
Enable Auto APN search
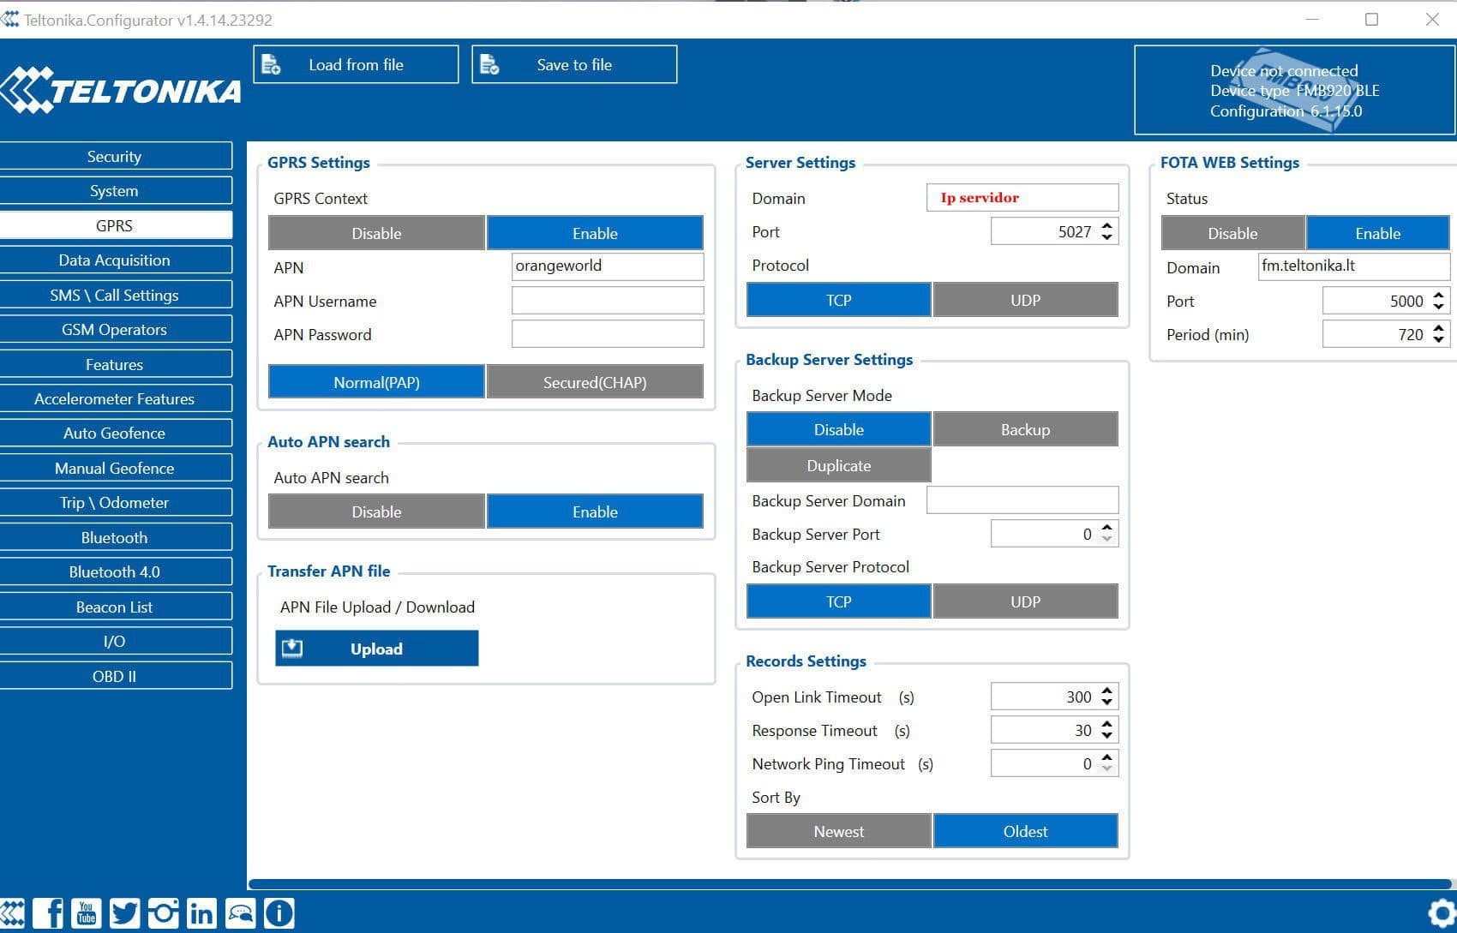595,511
